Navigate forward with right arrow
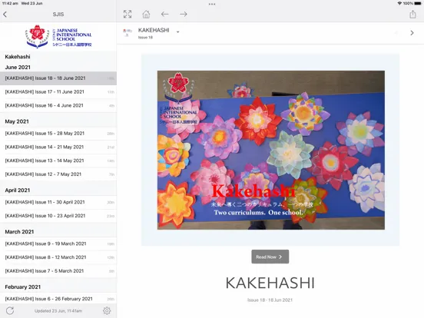This screenshot has height=318, width=424. pyautogui.click(x=184, y=14)
